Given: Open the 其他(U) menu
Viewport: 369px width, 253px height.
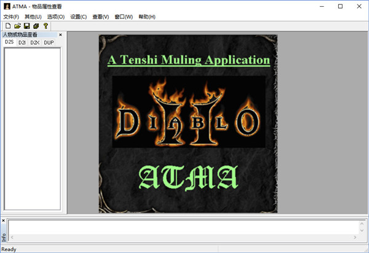Looking at the screenshot, I should [x=33, y=17].
